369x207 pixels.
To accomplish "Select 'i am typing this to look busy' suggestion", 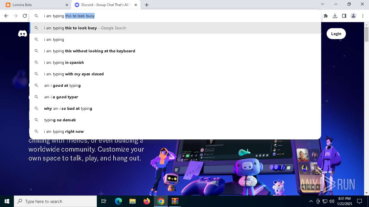I will pos(175,28).
